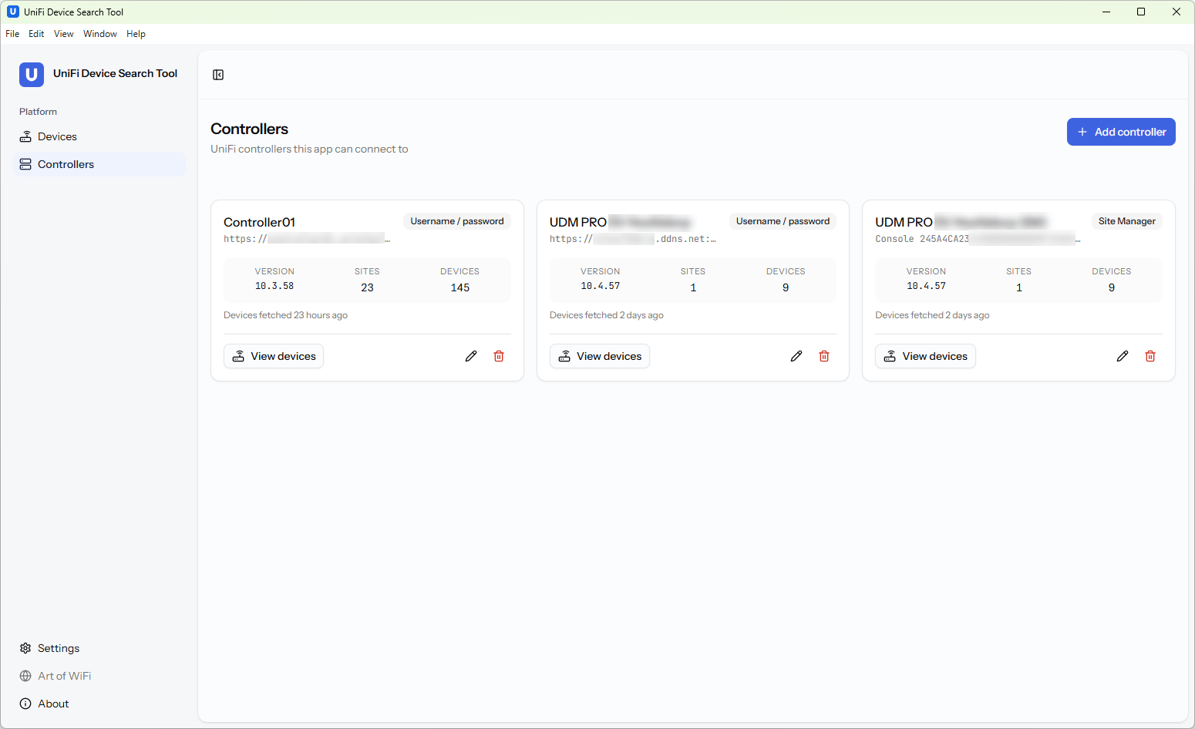Open the Help menu

(136, 34)
